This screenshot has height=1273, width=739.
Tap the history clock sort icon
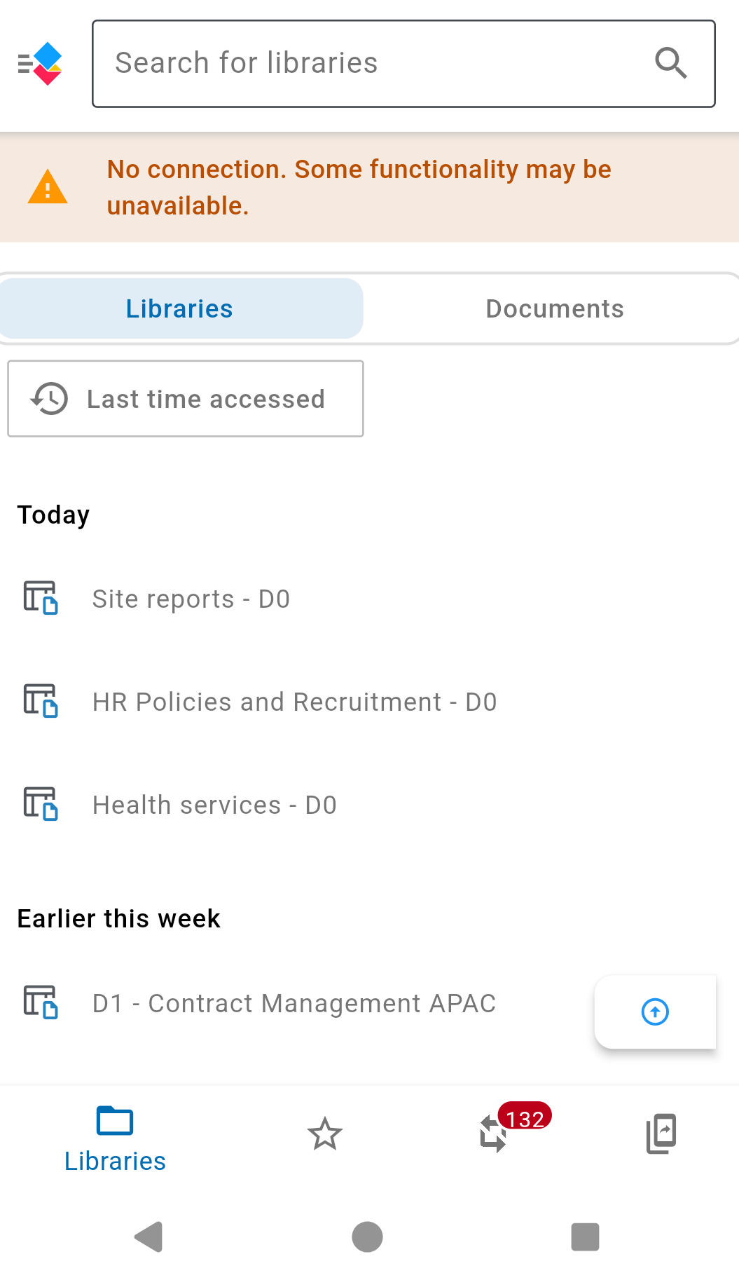[49, 399]
